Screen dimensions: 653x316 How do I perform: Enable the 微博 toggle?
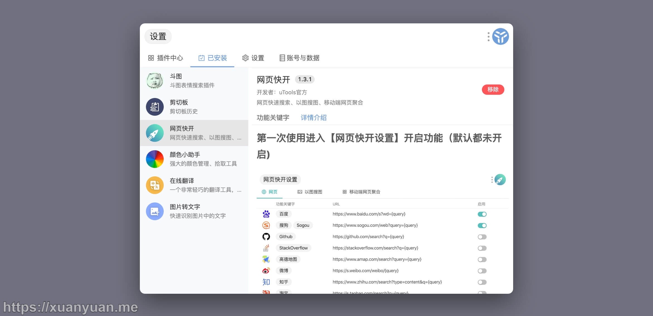coord(482,271)
